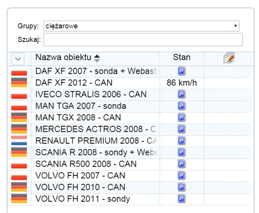
Task: Click the sort arrows beside Nazwa obiektu
Action: tap(97, 58)
